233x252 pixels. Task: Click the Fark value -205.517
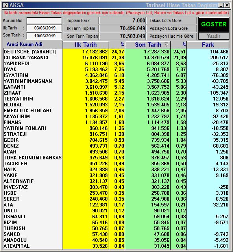[219, 58]
